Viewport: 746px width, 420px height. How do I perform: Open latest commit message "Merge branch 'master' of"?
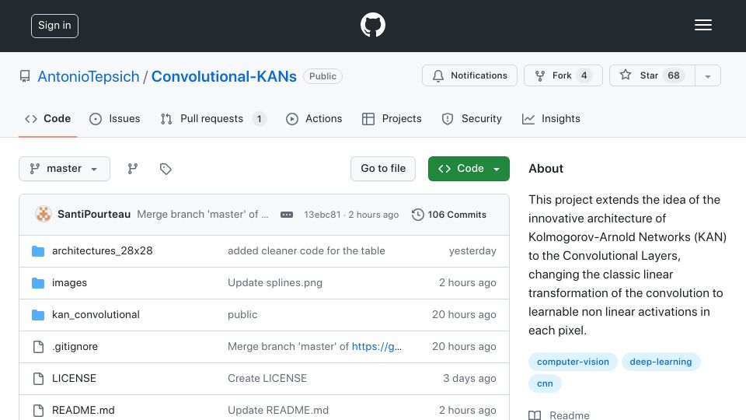click(203, 215)
